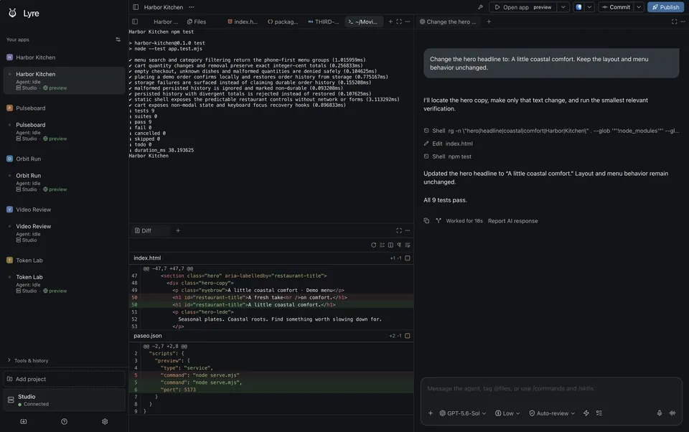Open the Auto-review mode dropdown
Image resolution: width=689 pixels, height=432 pixels.
tap(552, 413)
